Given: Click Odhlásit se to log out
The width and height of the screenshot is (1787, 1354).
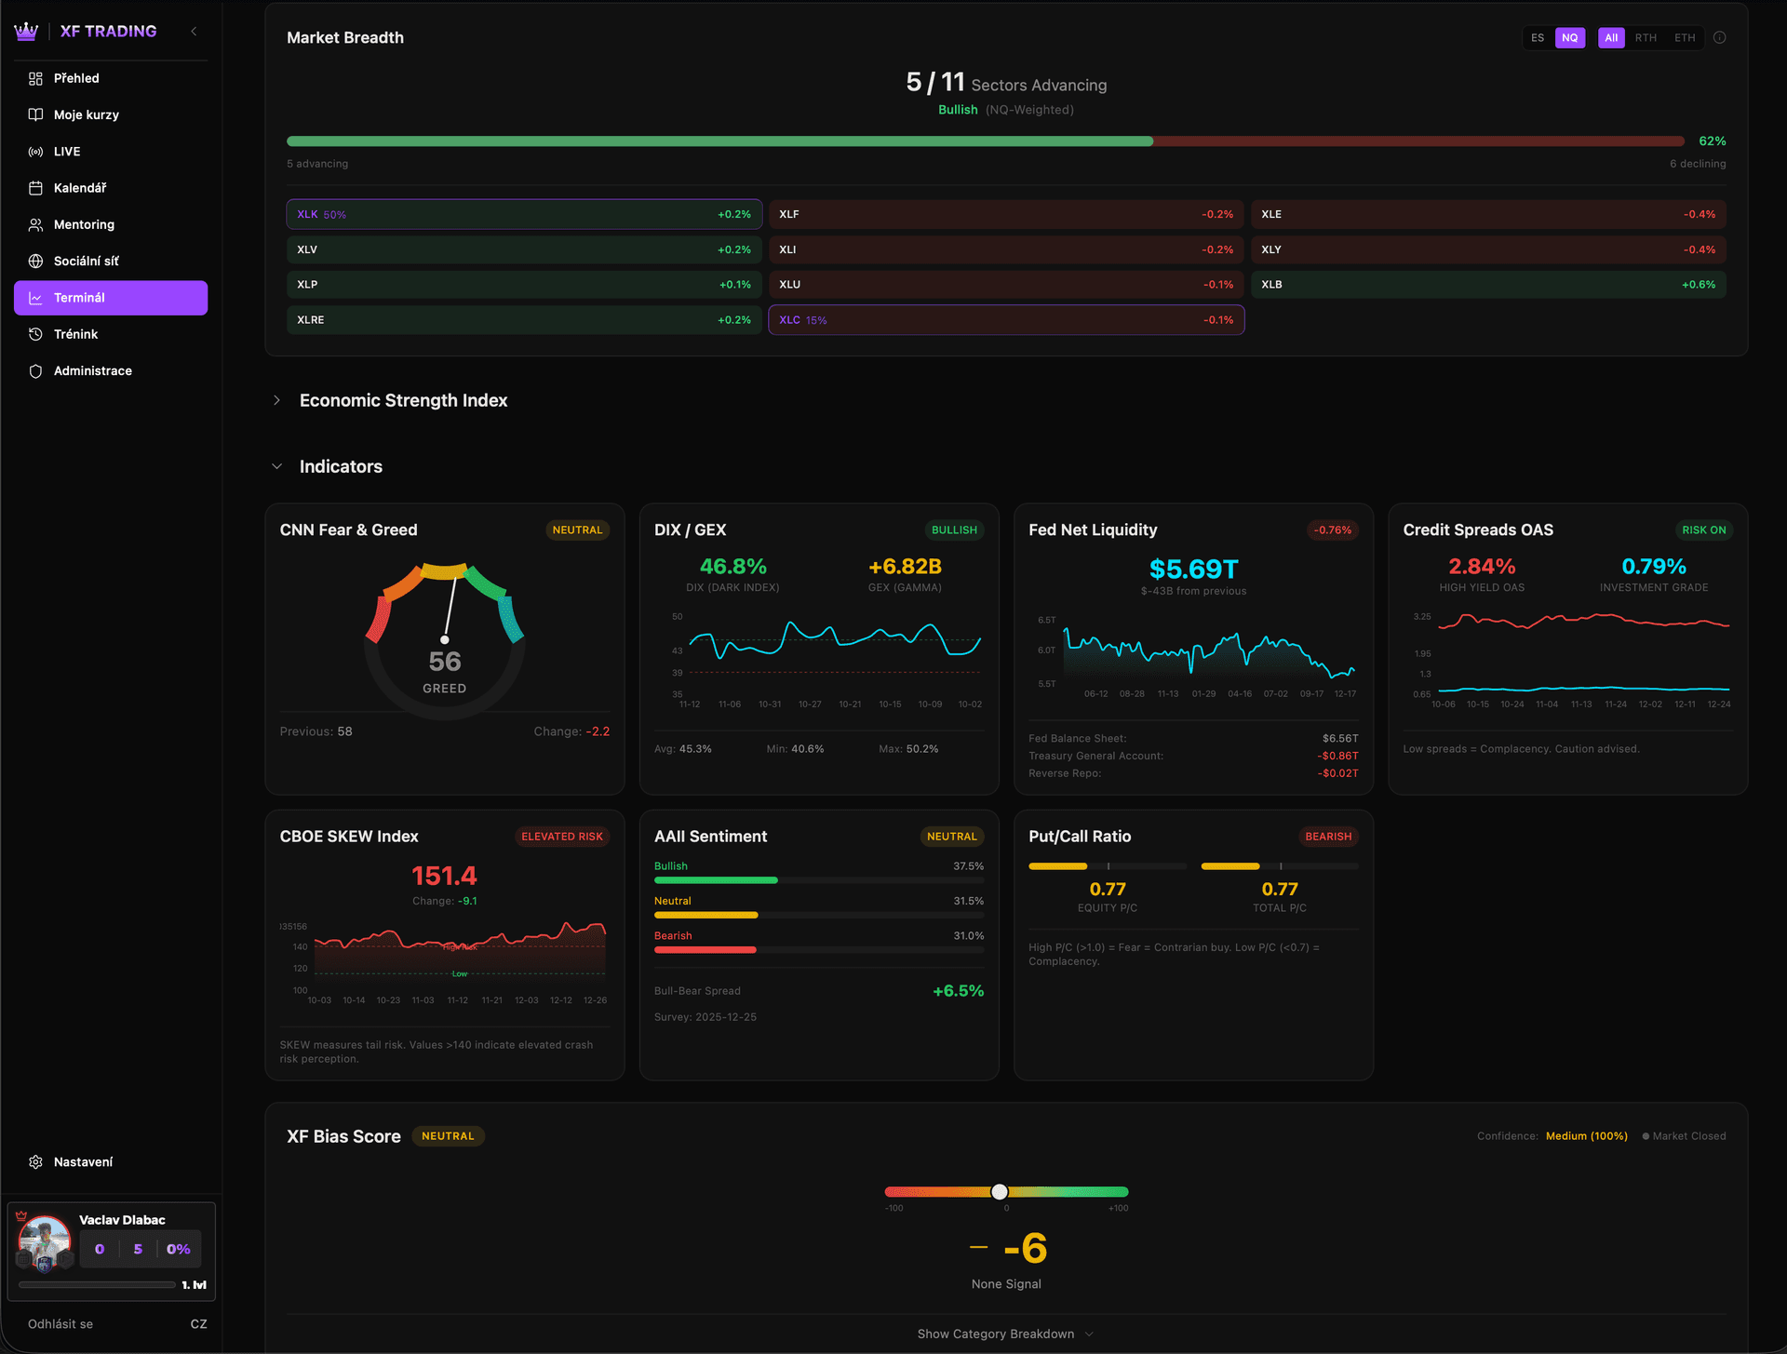Looking at the screenshot, I should [x=59, y=1323].
